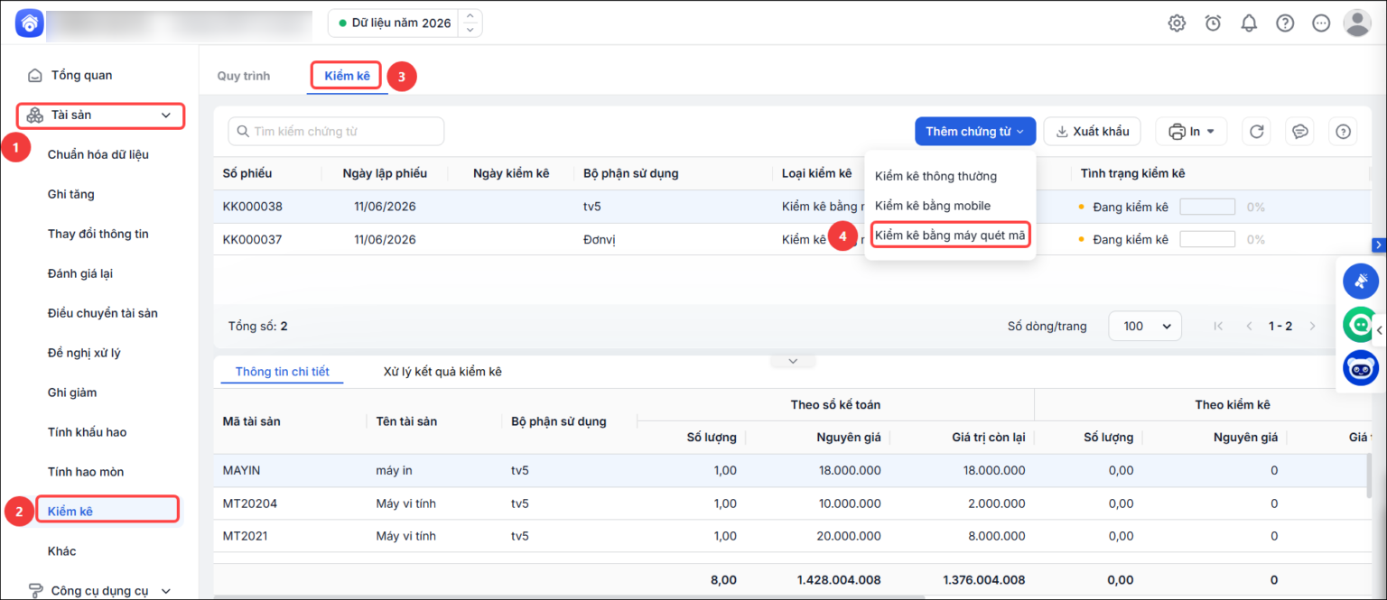Open the notifications bell
Screen dimensions: 1387x600
(1249, 23)
